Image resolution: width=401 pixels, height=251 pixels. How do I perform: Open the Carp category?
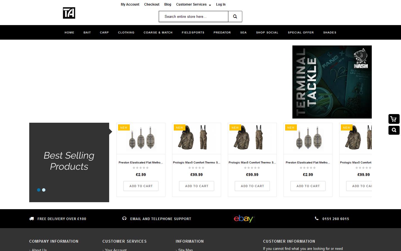104,32
